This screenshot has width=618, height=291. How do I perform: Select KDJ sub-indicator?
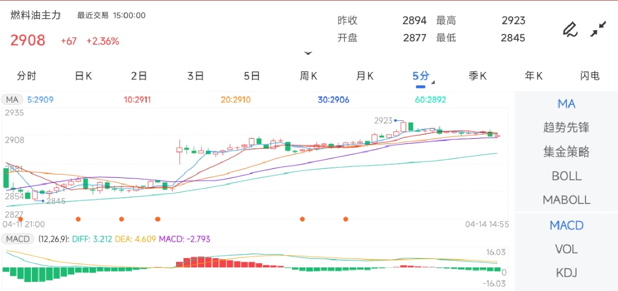[x=566, y=273]
